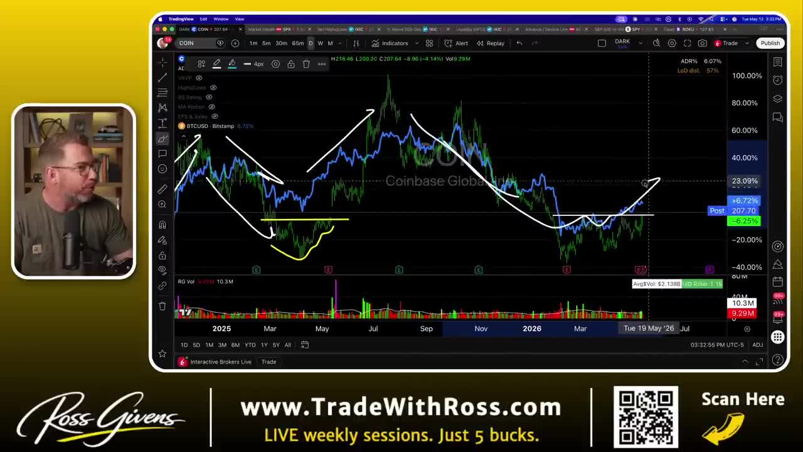Change the brush background fill color
The height and width of the screenshot is (452, 803).
point(231,64)
